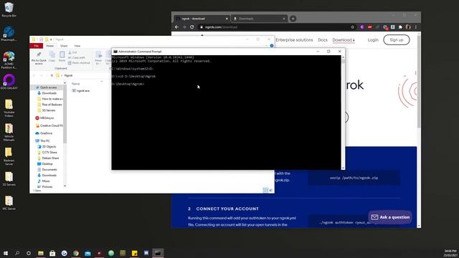This screenshot has height=258, width=459.
Task: Select 3D Objects under This PC
Action: 47,146
